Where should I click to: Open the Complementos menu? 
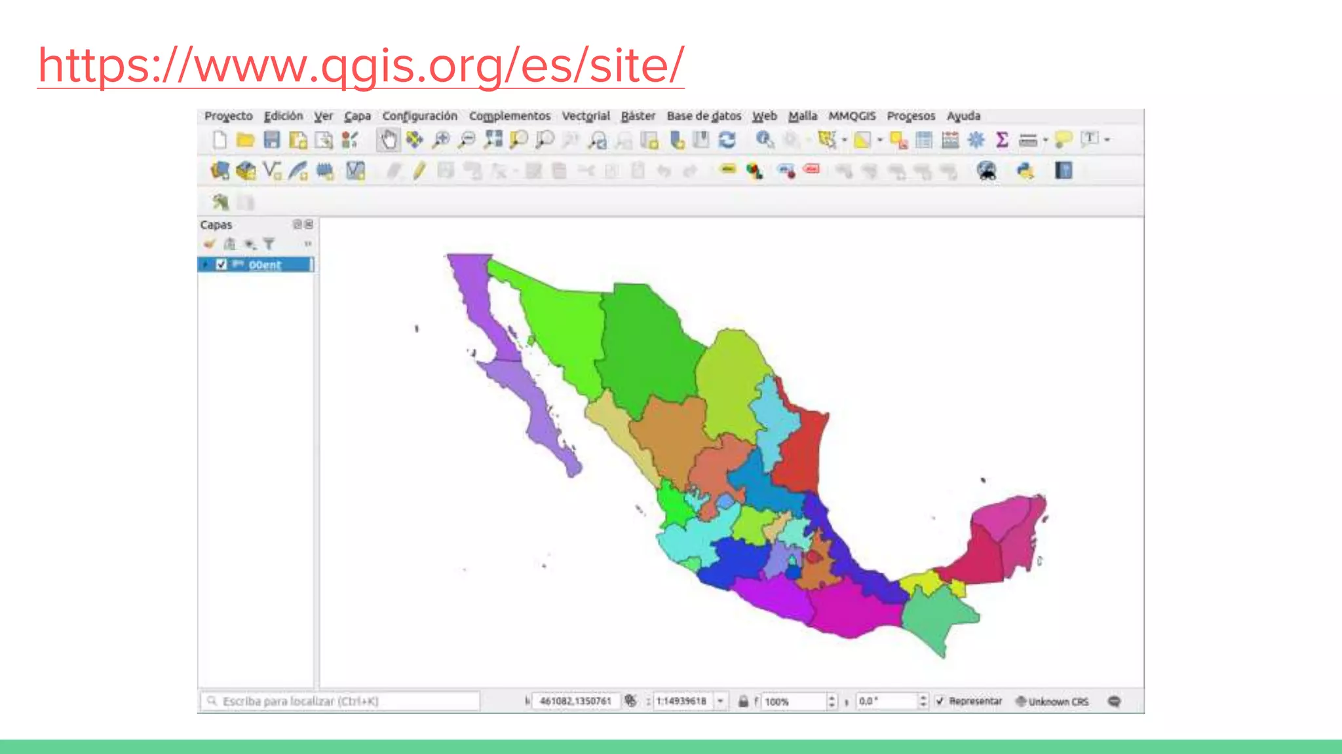(509, 116)
